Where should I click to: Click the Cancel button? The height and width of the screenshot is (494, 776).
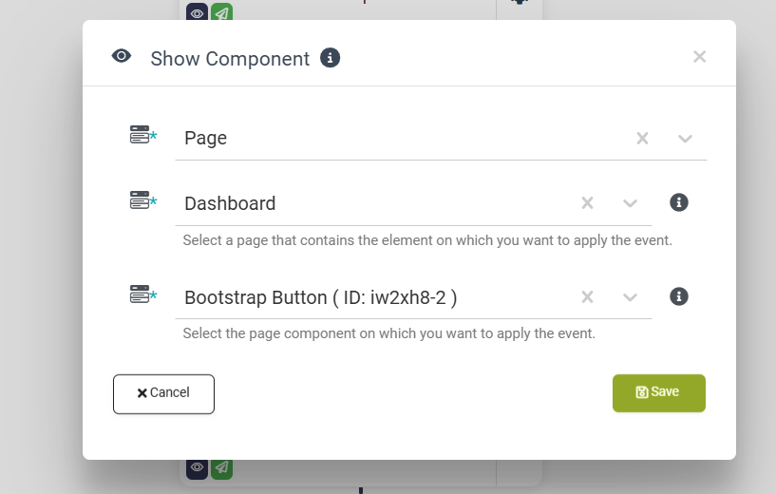pos(163,394)
